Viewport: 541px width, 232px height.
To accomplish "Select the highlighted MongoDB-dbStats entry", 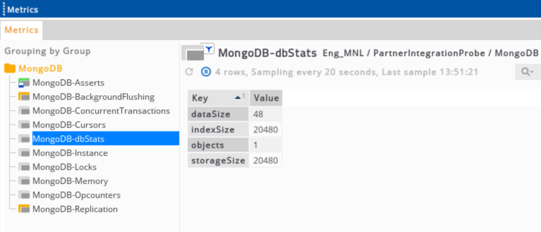I will 106,138.
